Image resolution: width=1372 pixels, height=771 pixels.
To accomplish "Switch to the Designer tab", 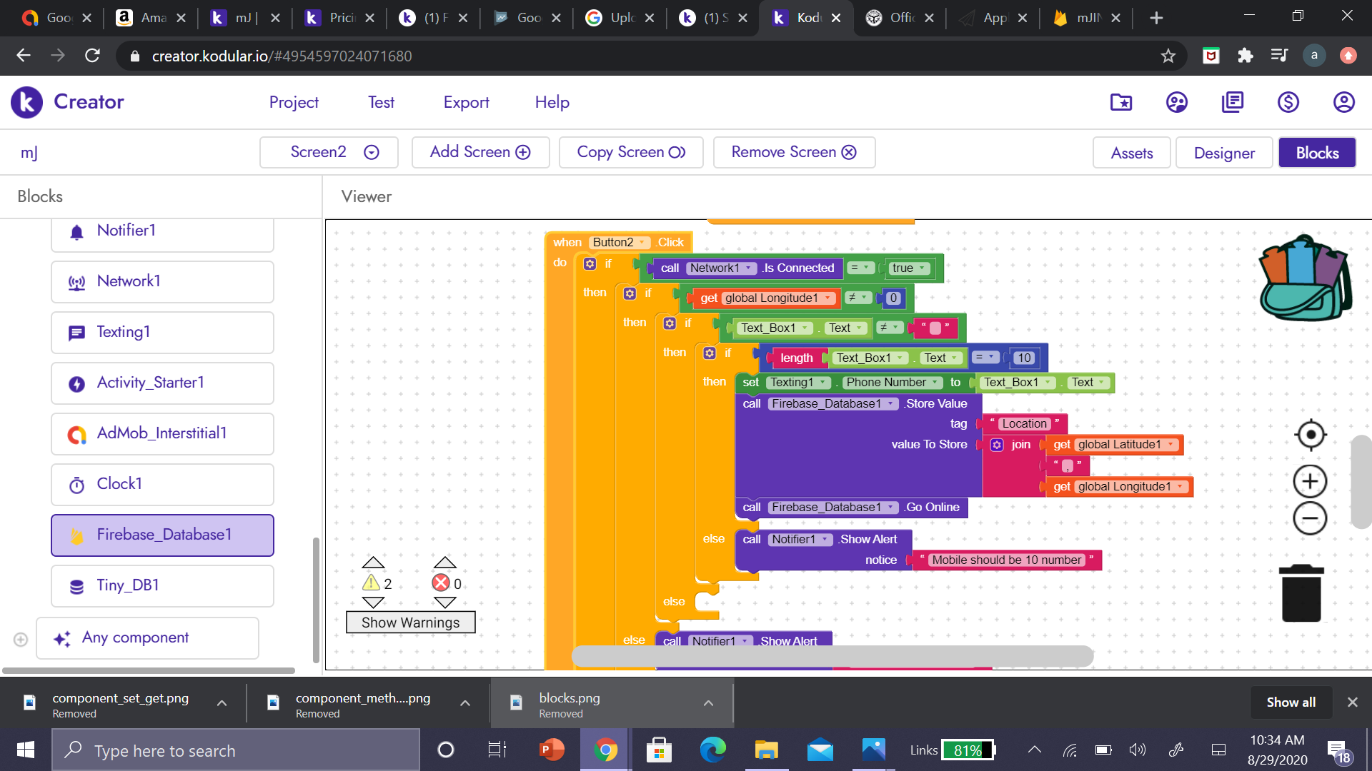I will click(1223, 153).
